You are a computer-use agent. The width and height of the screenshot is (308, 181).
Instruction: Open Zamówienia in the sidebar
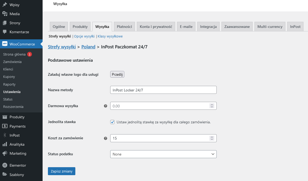tap(12, 62)
